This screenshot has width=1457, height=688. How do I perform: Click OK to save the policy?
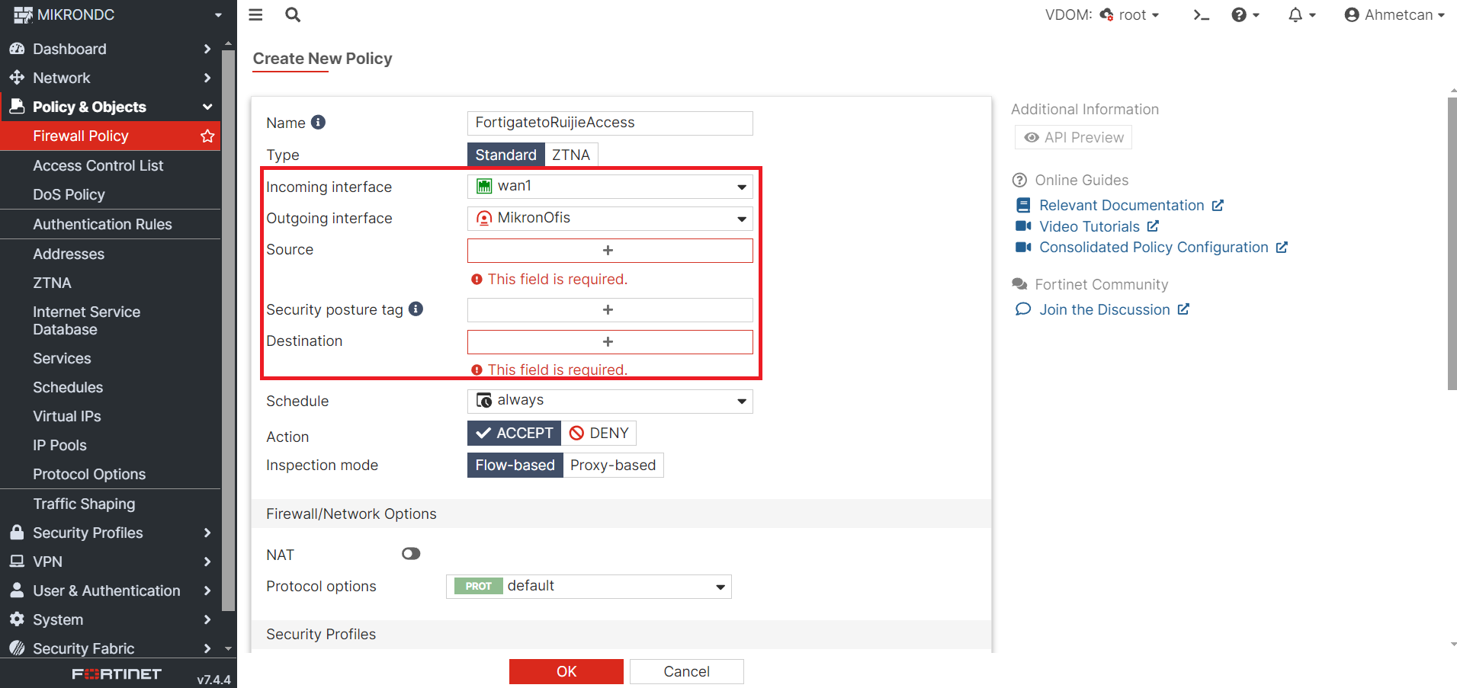click(566, 671)
